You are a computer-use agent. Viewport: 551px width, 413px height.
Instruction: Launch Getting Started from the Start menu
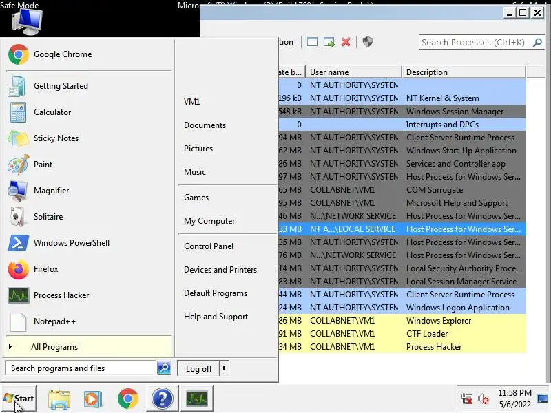[89, 86]
